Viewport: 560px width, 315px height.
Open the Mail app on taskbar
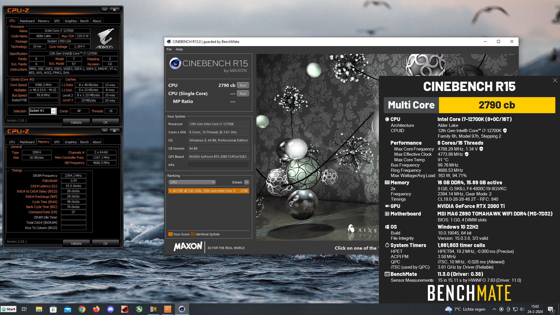coord(67,309)
